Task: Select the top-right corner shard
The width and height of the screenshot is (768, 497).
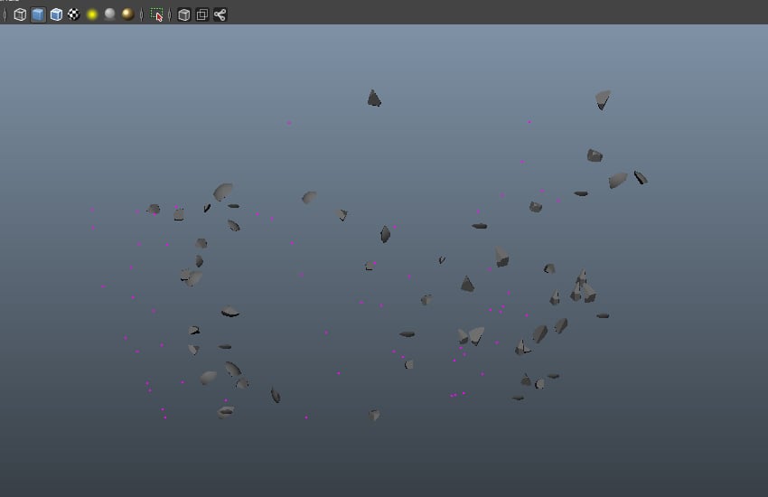Action: click(603, 99)
